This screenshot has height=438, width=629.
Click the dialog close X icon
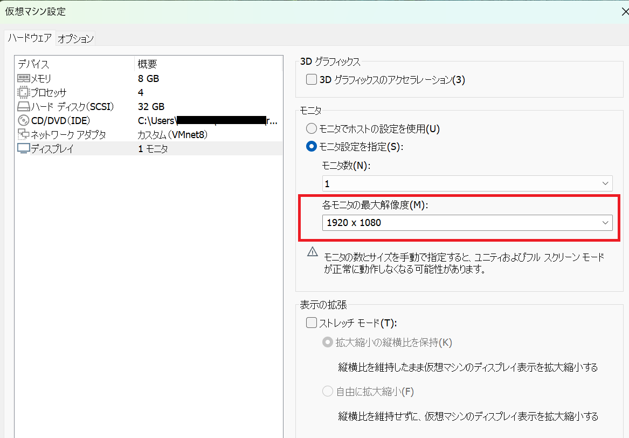point(625,11)
